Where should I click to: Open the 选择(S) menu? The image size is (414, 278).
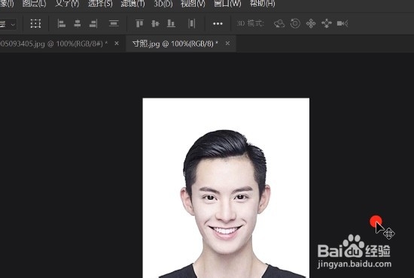tap(100, 4)
